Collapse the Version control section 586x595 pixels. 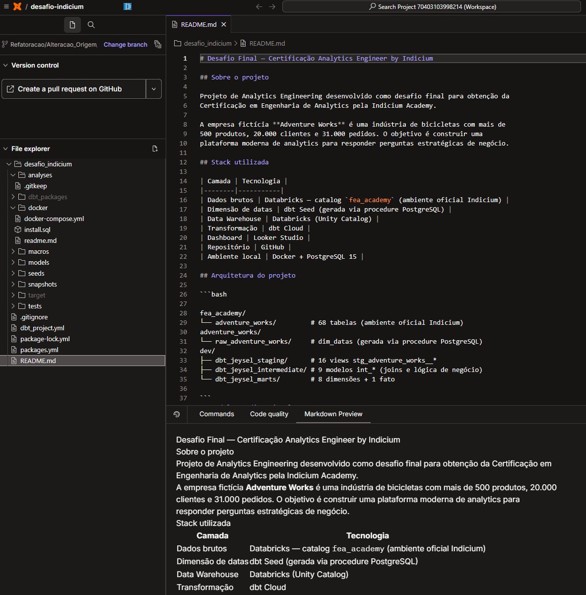tap(5, 65)
